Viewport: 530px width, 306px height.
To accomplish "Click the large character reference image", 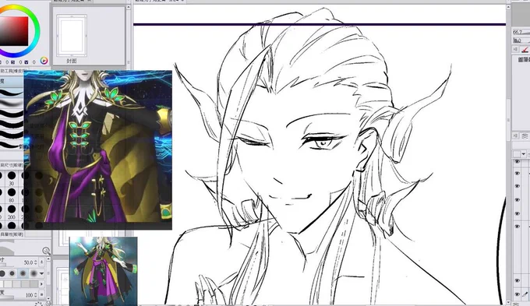I will tap(98, 150).
